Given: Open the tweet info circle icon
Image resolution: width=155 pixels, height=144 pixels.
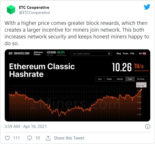Looking at the screenshot, I should click(148, 126).
